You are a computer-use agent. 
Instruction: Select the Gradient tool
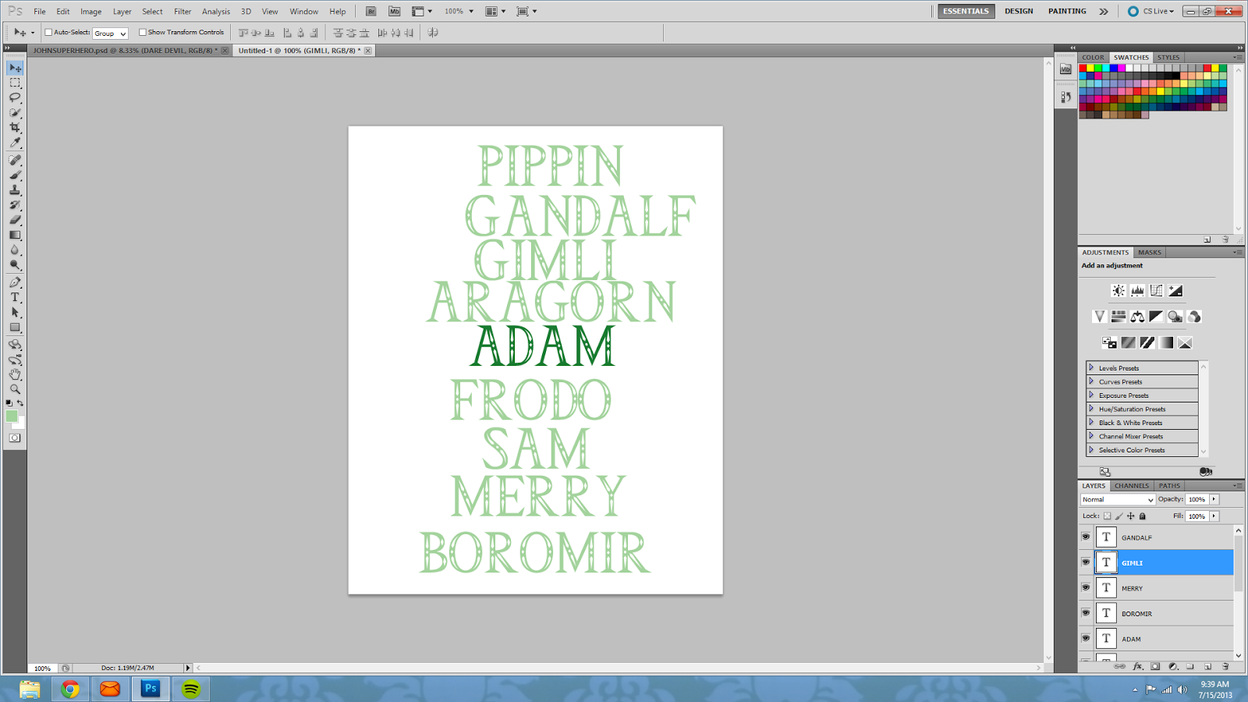[15, 235]
